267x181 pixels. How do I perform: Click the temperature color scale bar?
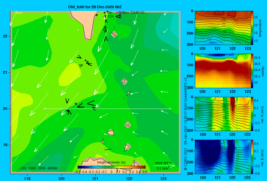point(252,28)
